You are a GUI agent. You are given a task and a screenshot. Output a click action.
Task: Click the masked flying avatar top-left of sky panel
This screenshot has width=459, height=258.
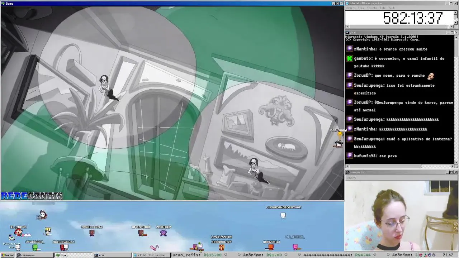pyautogui.click(x=42, y=215)
